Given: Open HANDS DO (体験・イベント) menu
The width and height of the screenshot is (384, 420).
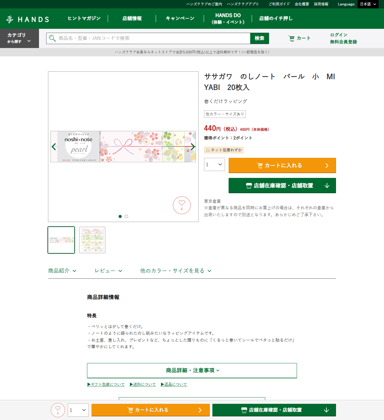Looking at the screenshot, I should [x=228, y=19].
